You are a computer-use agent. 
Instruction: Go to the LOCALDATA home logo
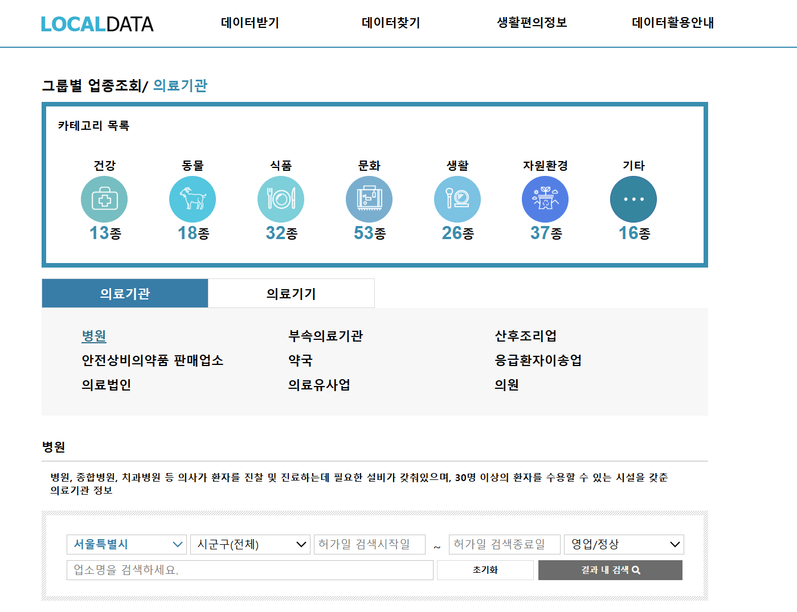(x=97, y=24)
